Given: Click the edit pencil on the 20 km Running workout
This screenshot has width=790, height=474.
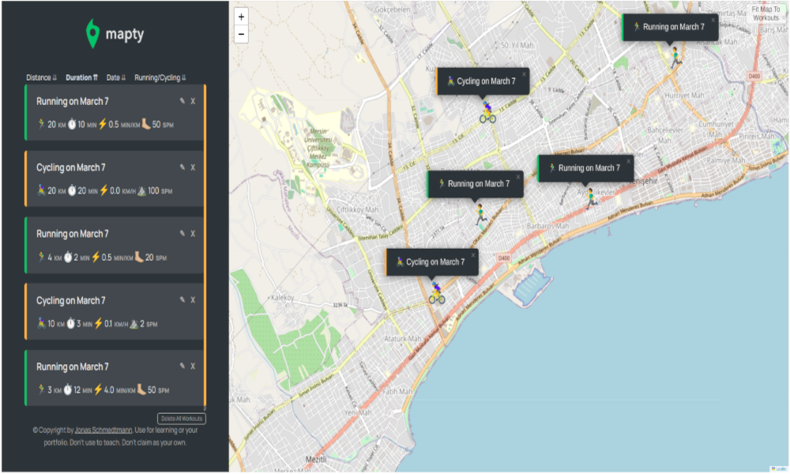Looking at the screenshot, I should click(182, 101).
